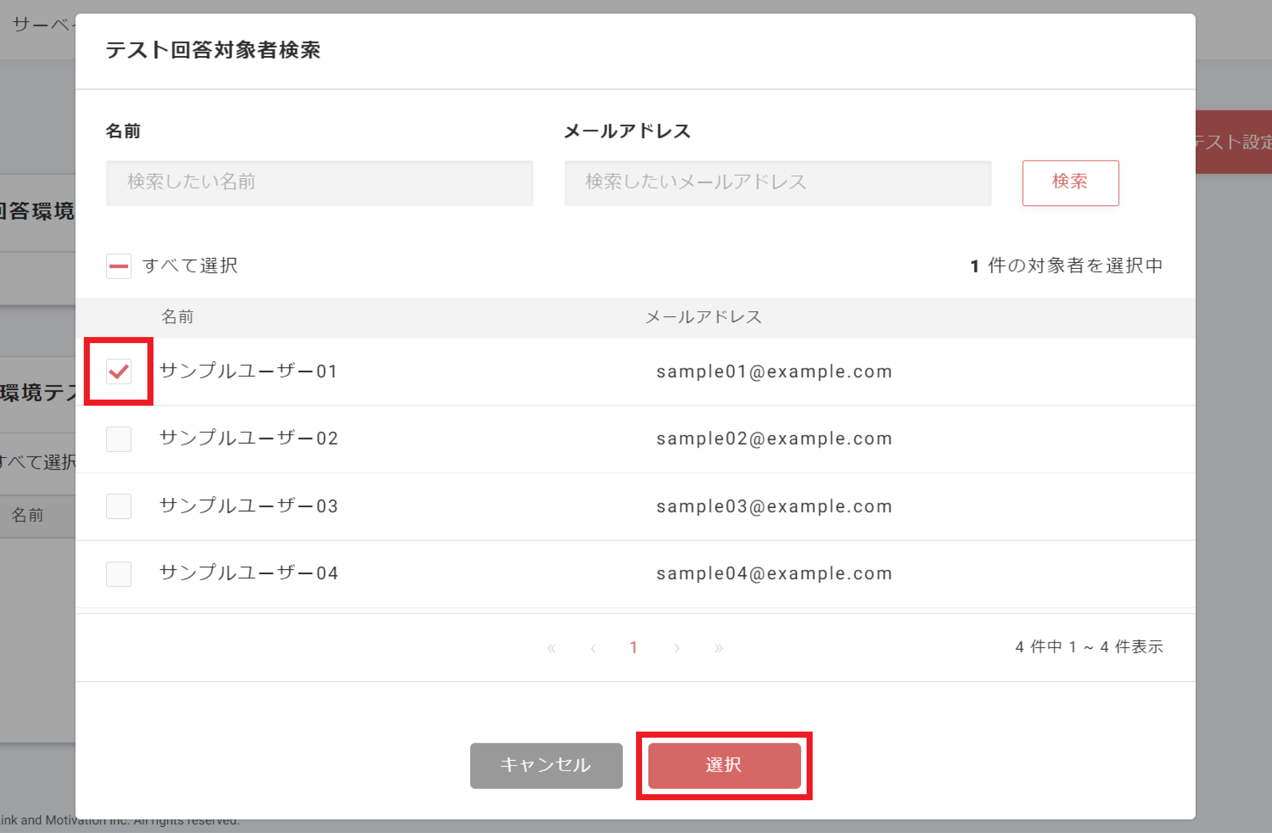Screen dimensions: 1272x833
Task: Uncheck サンプルユーザー01 checkbox
Action: 119,371
